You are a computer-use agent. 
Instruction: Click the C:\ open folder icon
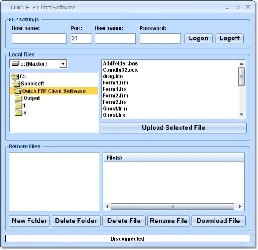pyautogui.click(x=15, y=76)
